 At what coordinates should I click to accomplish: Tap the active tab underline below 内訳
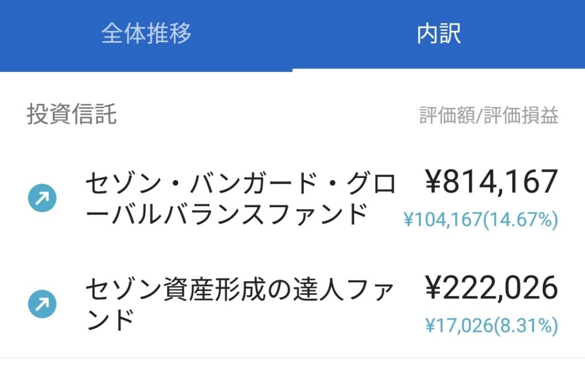(439, 70)
